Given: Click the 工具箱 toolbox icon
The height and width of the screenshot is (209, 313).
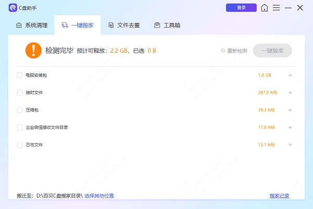Looking at the screenshot, I should point(157,25).
